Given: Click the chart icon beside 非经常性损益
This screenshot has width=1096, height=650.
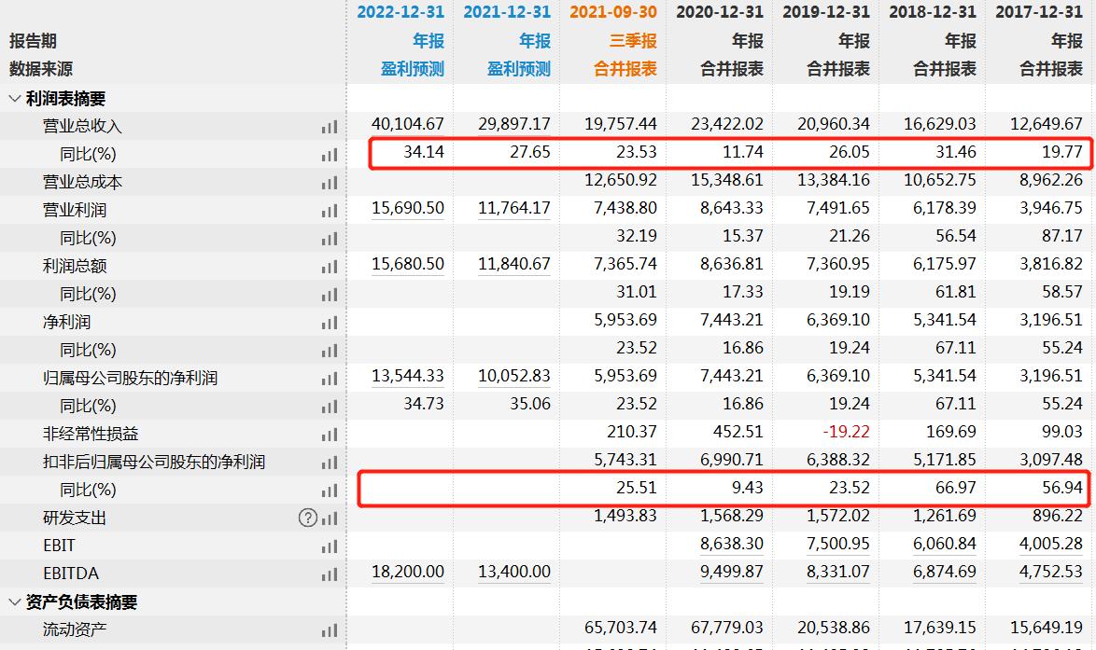Looking at the screenshot, I should [x=329, y=433].
